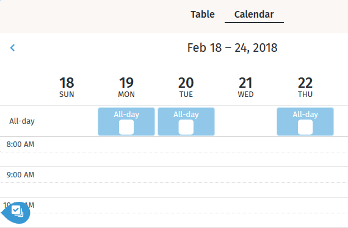Image resolution: width=348 pixels, height=228 pixels.
Task: Open the blue tasks checklist bubble icon
Action: 16,213
